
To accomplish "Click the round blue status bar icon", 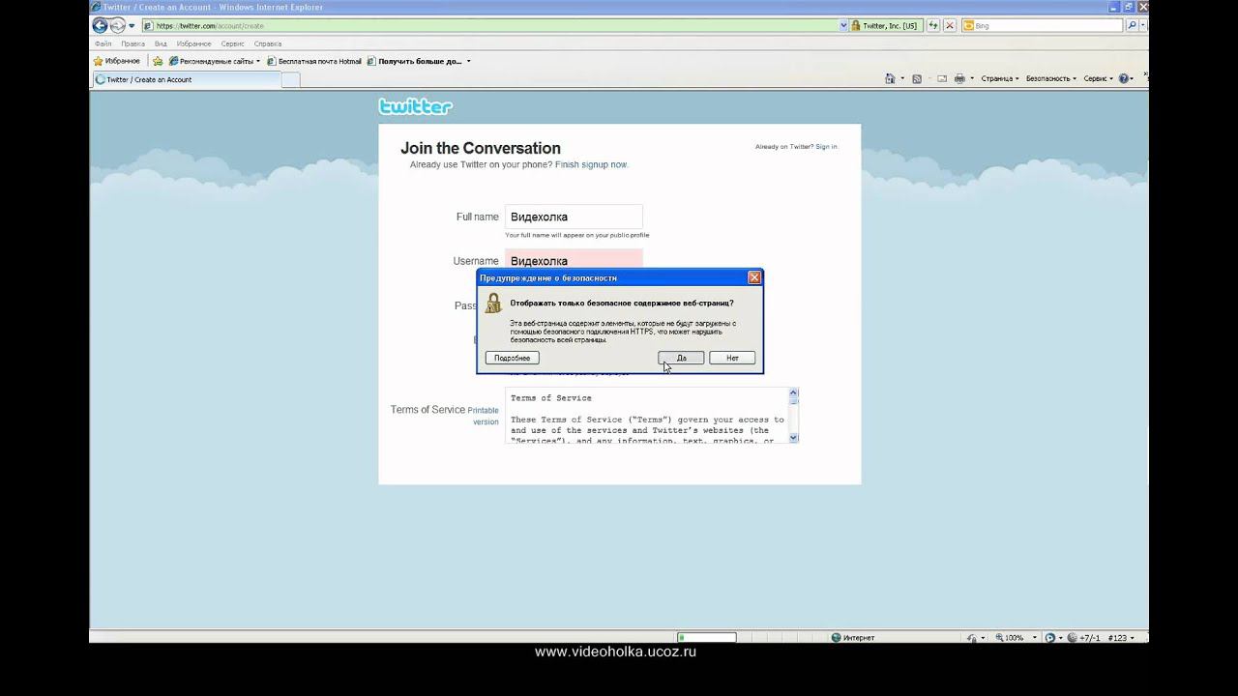I will (1050, 638).
